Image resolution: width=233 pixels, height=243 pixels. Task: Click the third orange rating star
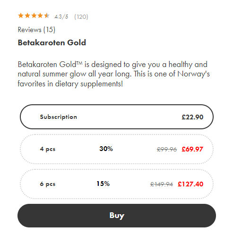34,16
